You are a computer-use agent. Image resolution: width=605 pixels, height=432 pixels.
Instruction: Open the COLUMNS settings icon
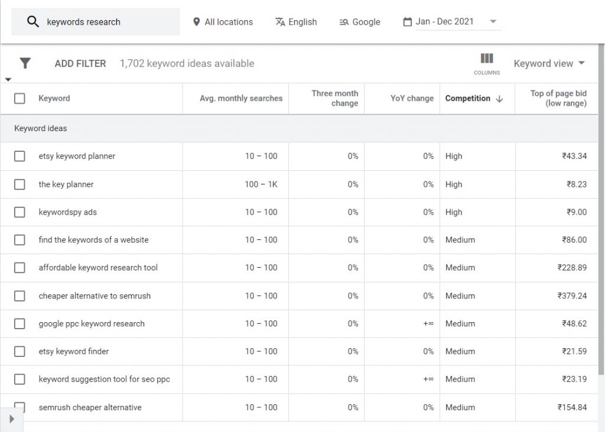[x=486, y=59]
